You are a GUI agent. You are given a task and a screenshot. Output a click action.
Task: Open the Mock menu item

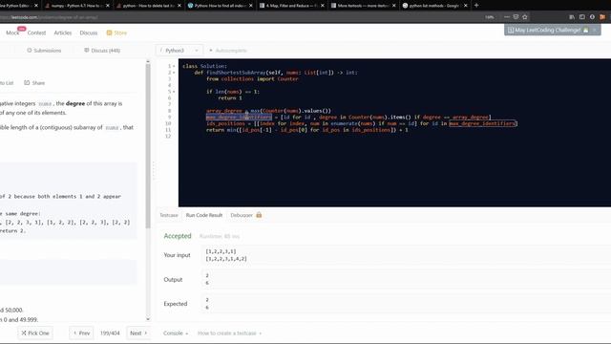12,32
